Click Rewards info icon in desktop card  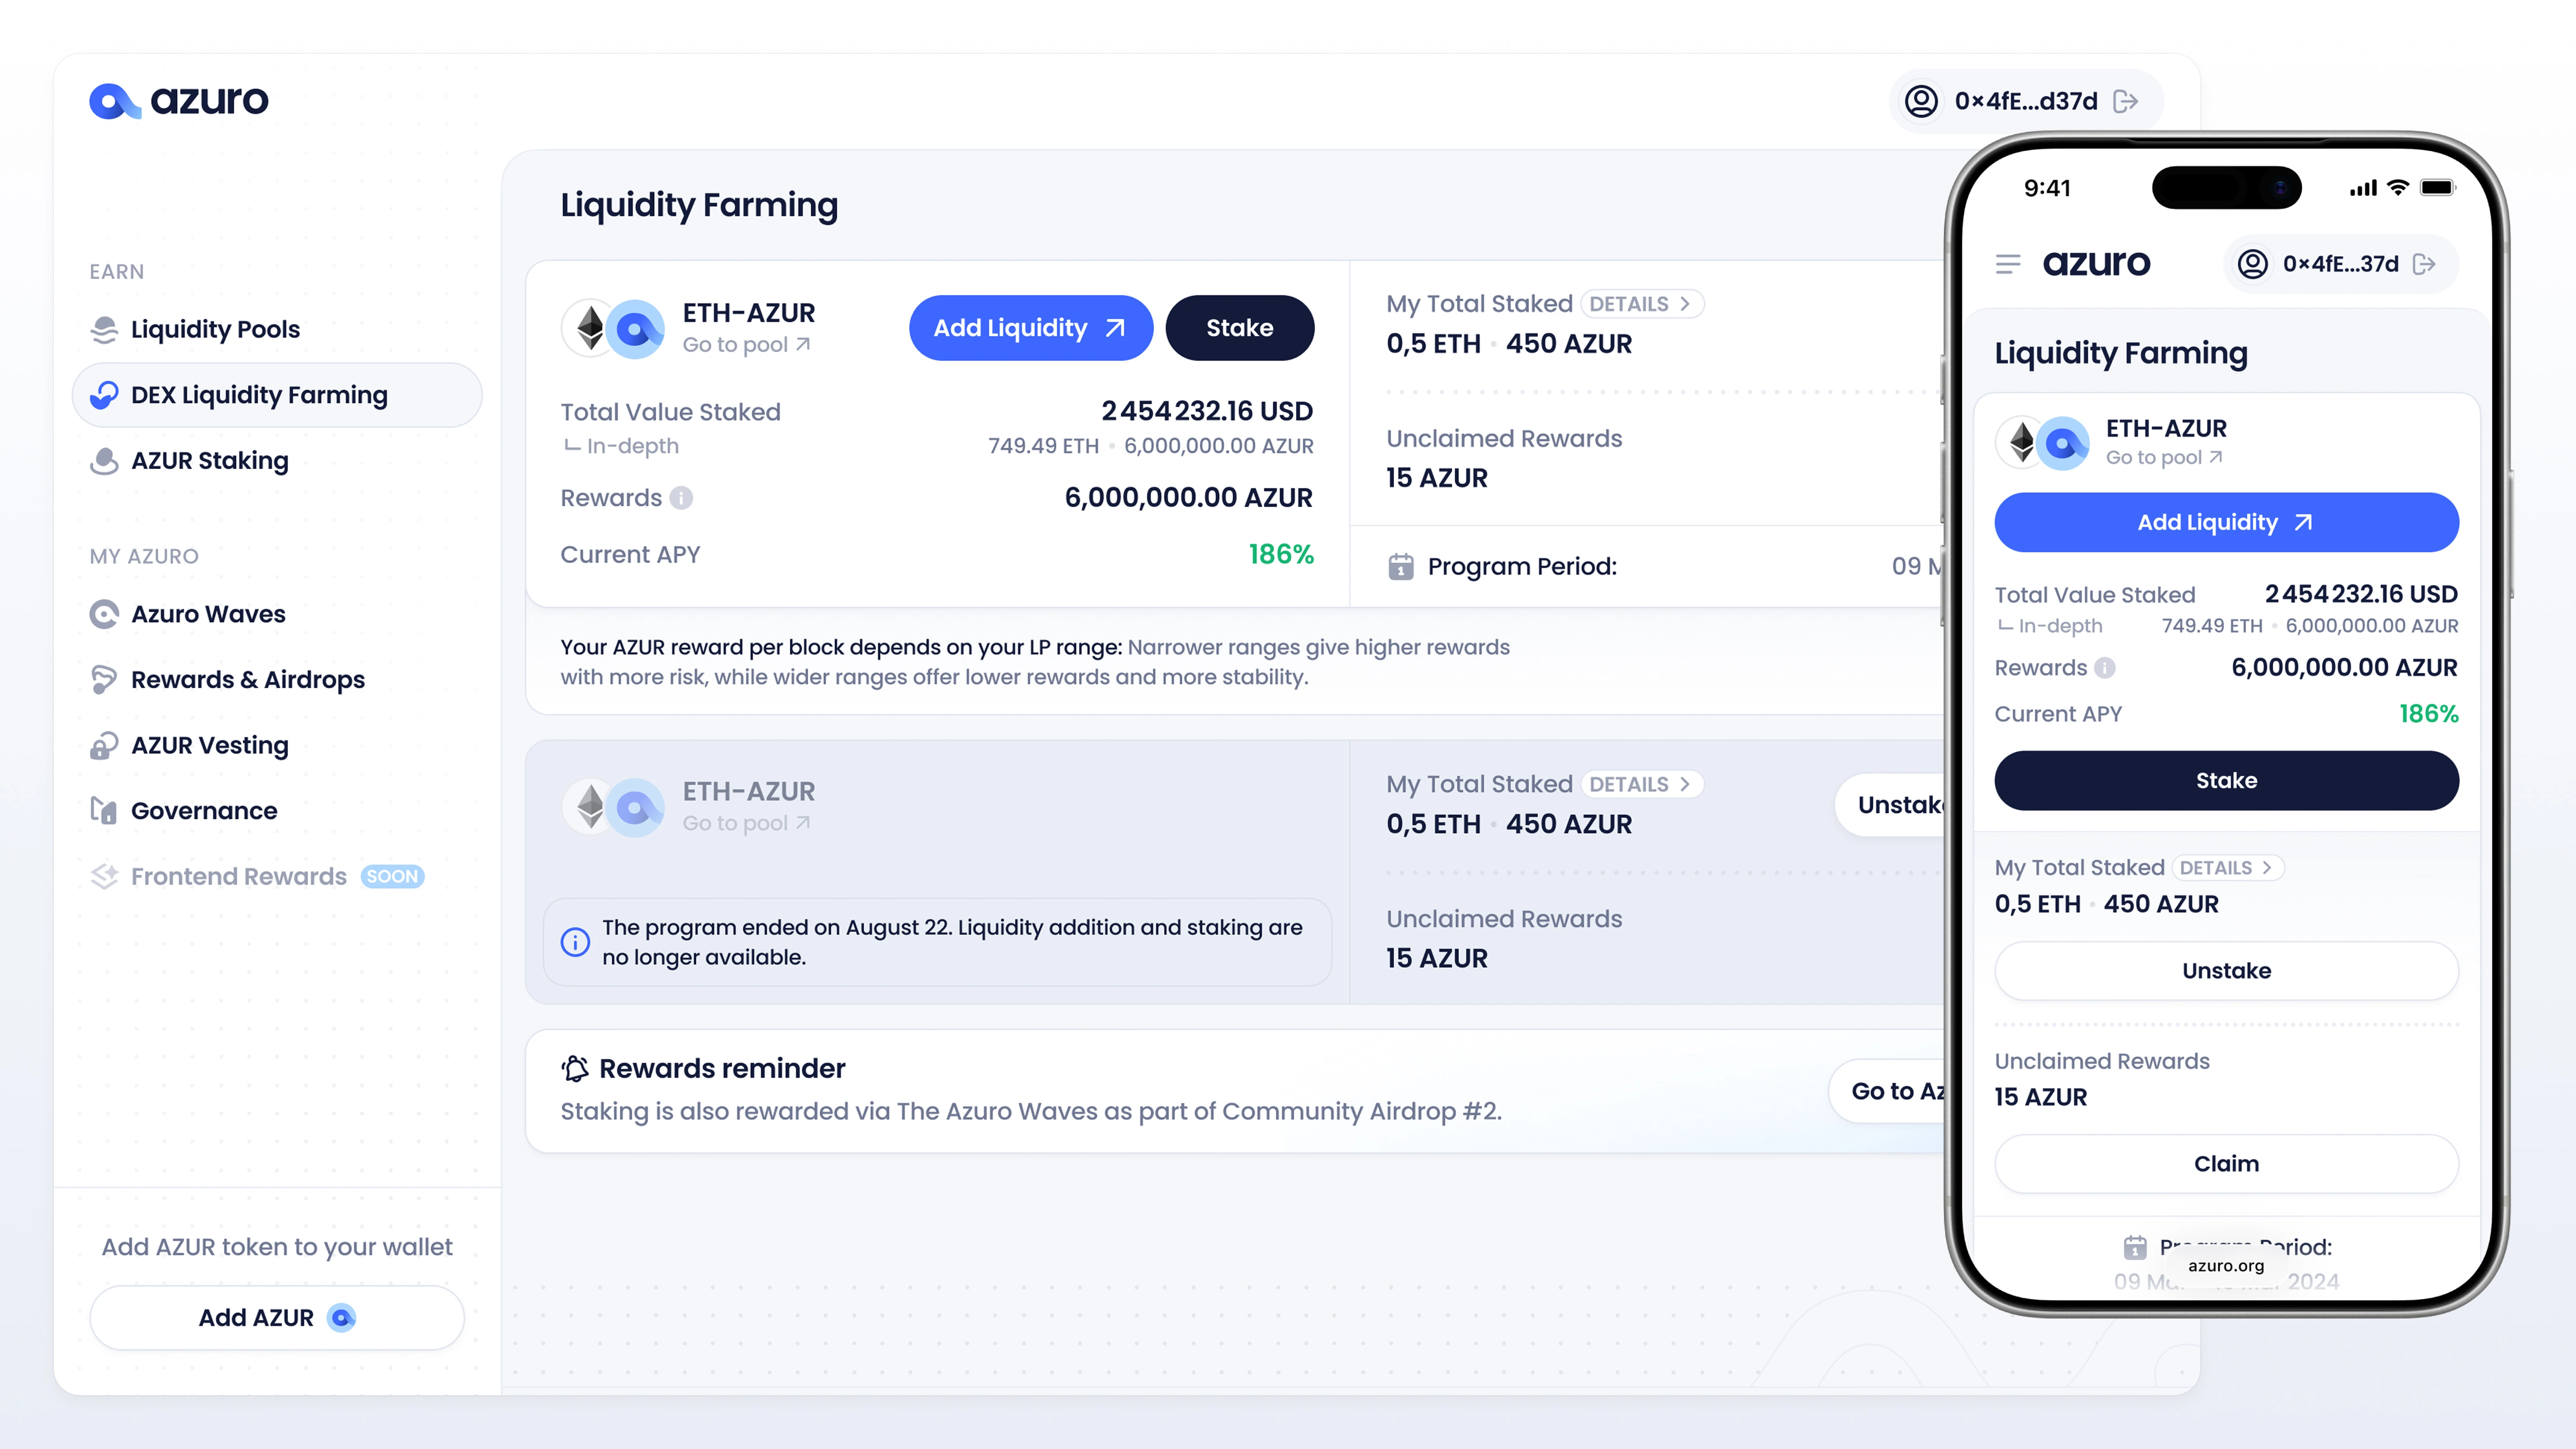coord(681,498)
